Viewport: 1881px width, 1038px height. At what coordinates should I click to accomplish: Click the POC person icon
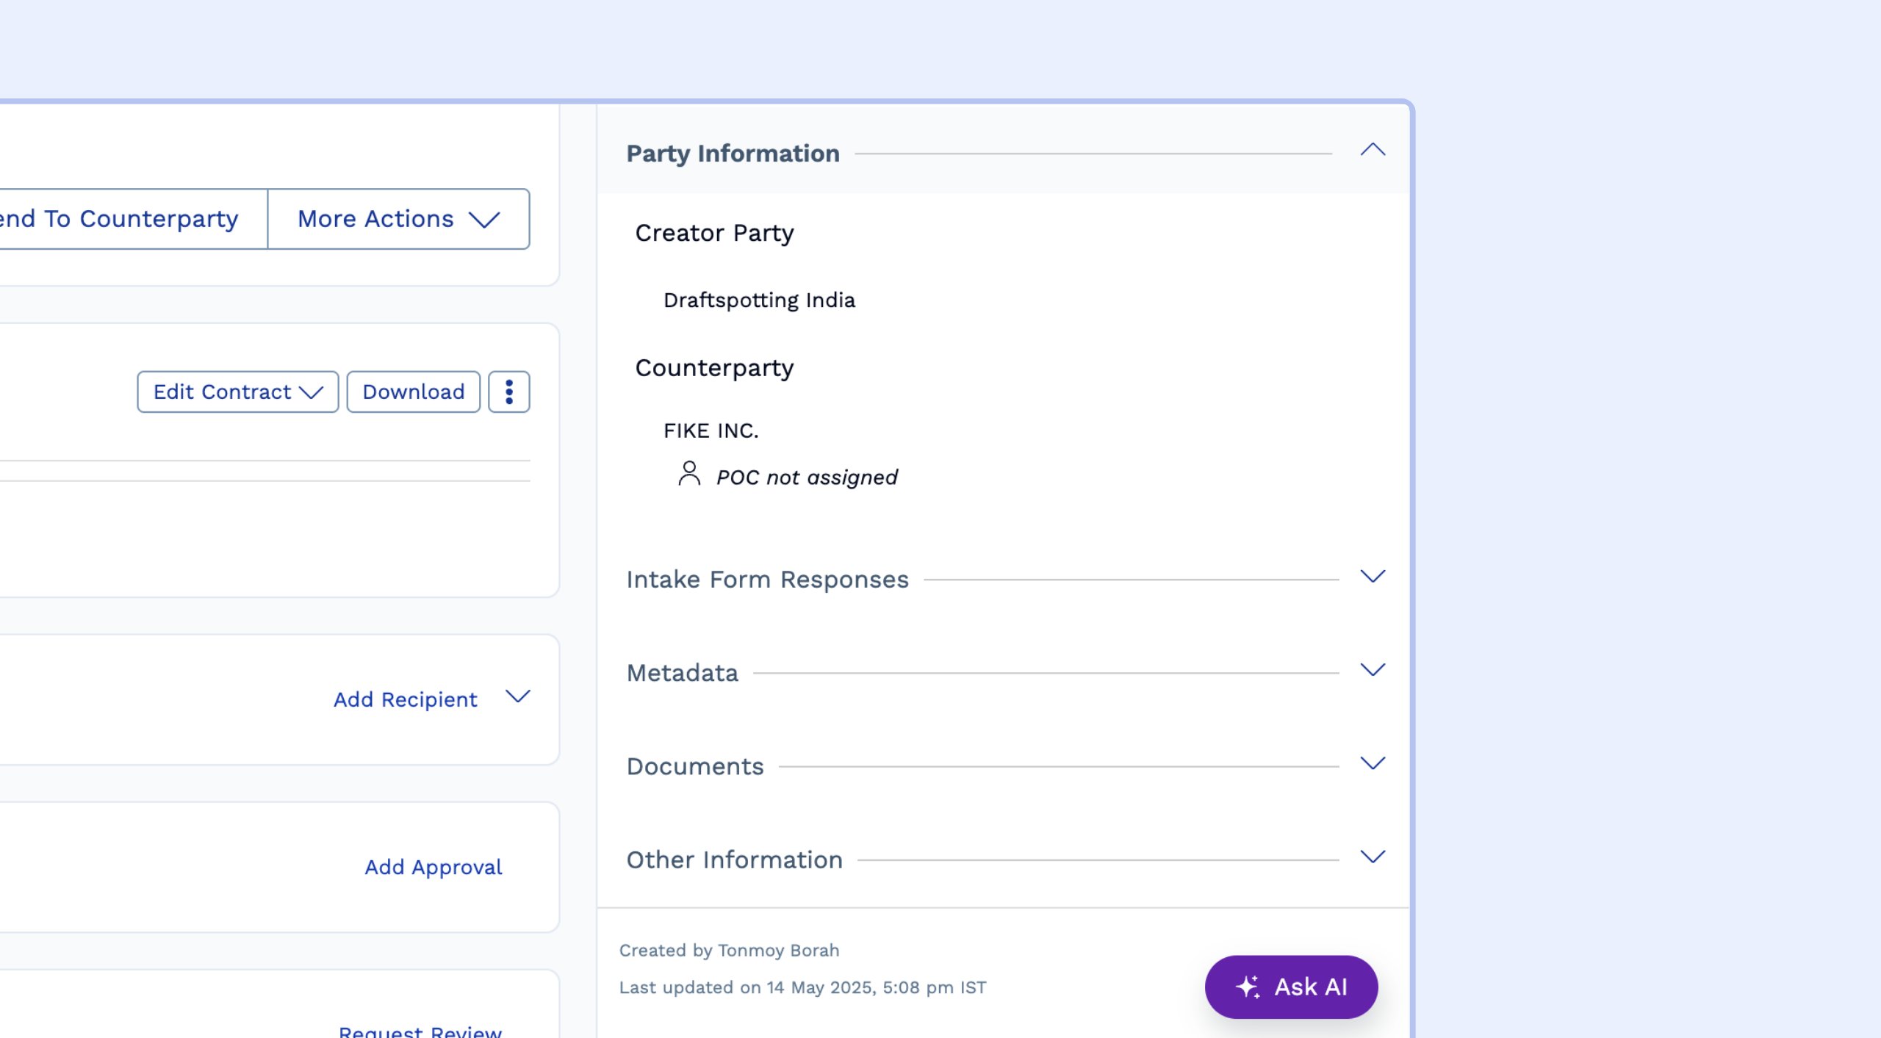coord(688,474)
